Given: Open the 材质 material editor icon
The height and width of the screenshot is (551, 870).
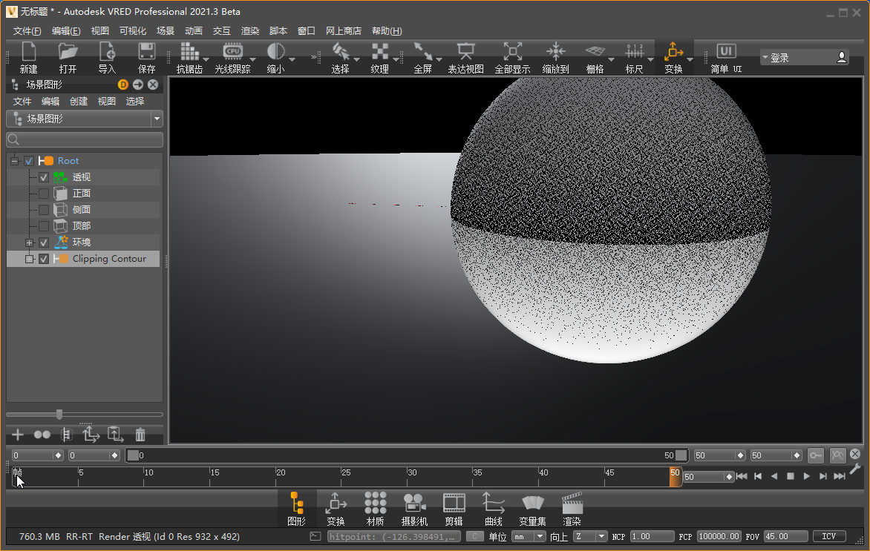Looking at the screenshot, I should pos(375,504).
